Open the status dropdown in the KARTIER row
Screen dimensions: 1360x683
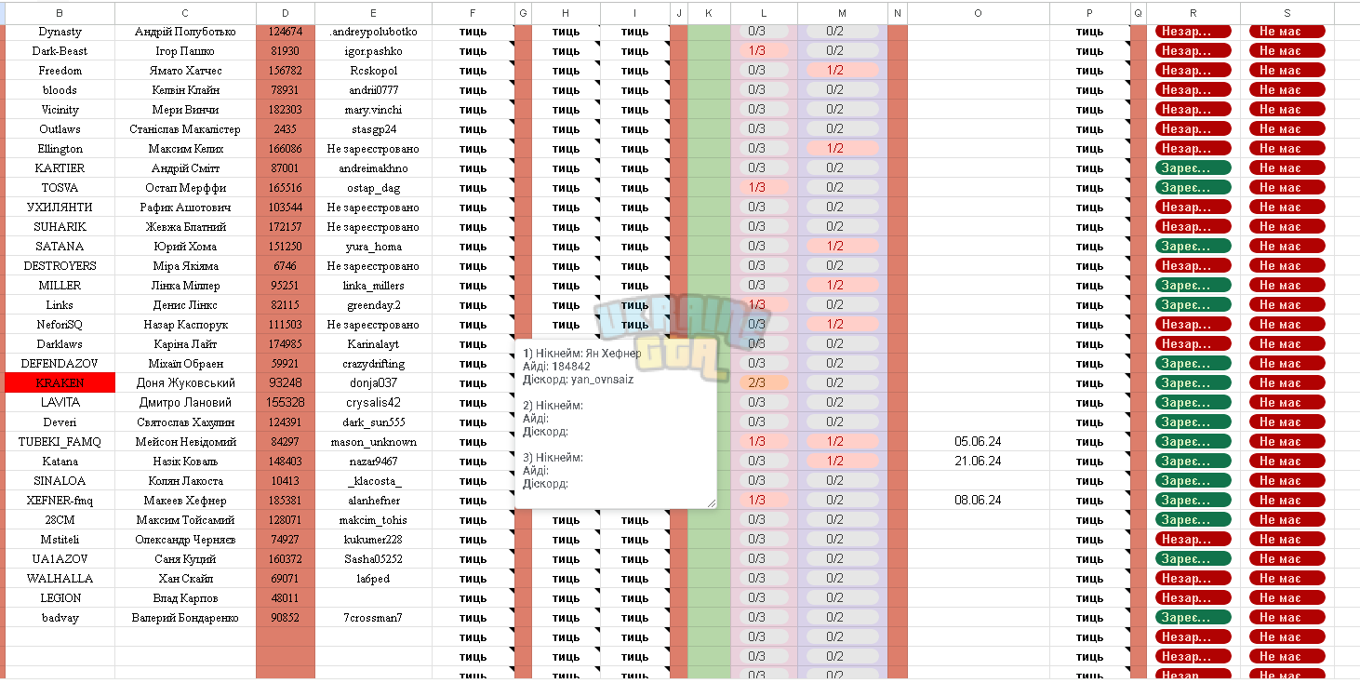pos(1193,167)
